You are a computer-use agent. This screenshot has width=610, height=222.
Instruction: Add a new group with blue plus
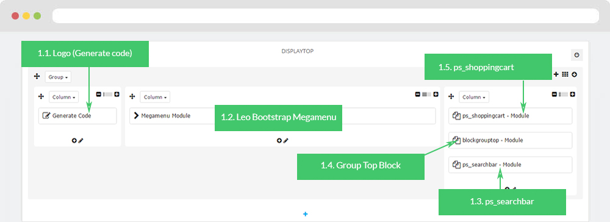[306, 214]
